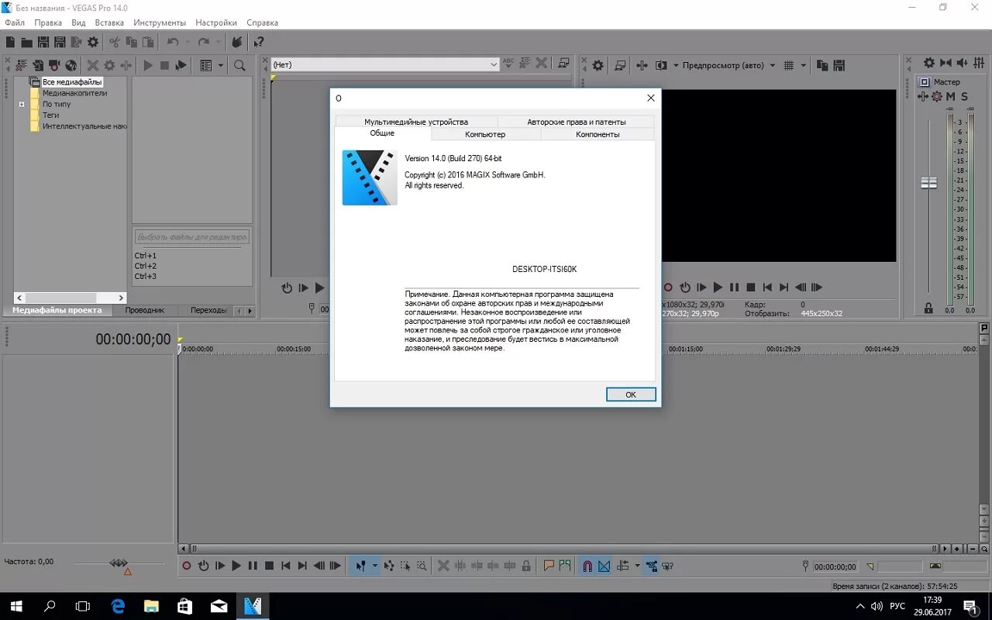Click Save Snapshot to File icon in preview toolbar
The width and height of the screenshot is (992, 620).
pyautogui.click(x=839, y=66)
